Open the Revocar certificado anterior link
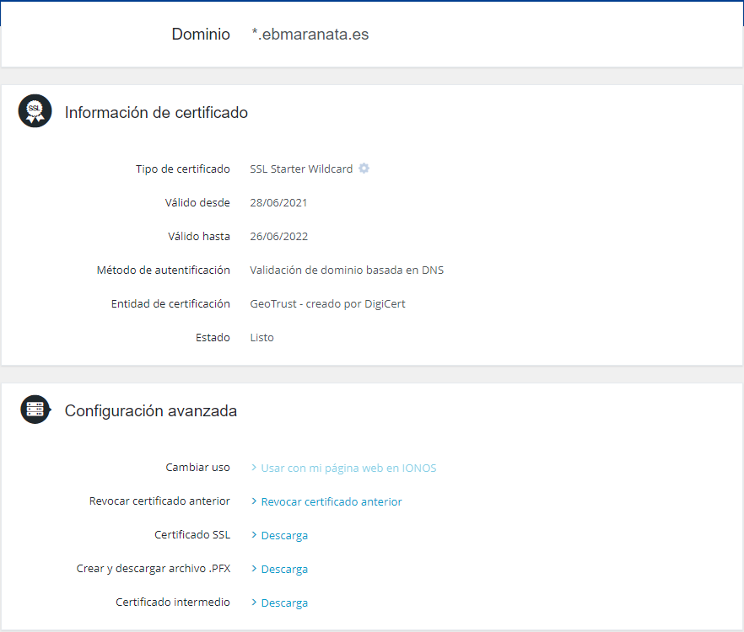This screenshot has width=744, height=632. pyautogui.click(x=332, y=501)
